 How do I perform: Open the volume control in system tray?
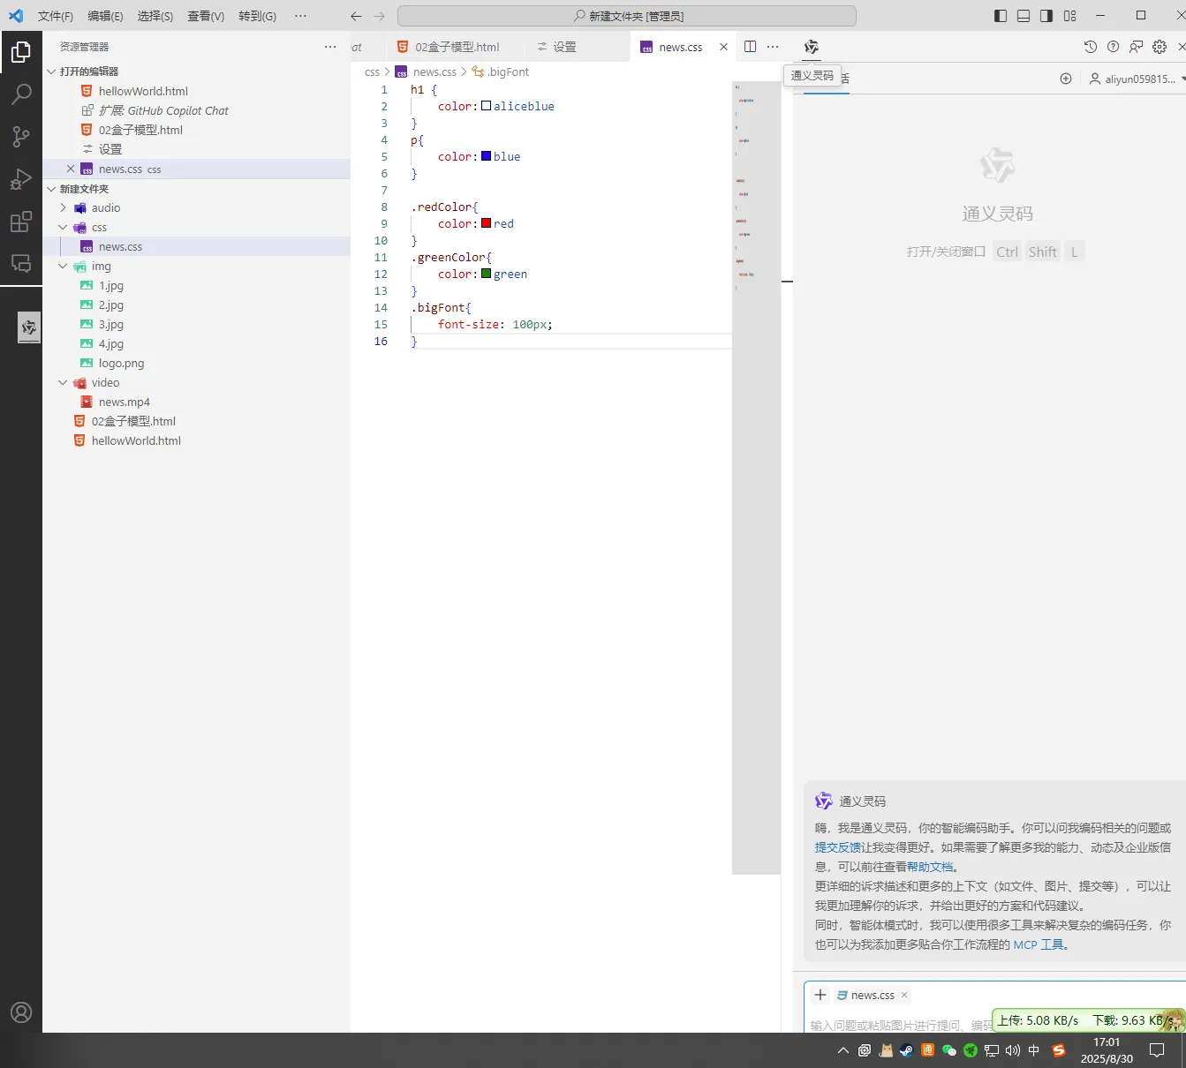point(1013,1050)
